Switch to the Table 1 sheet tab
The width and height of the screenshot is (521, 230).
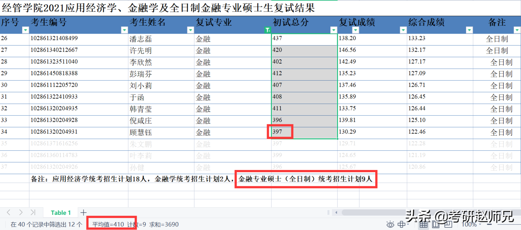tap(61, 213)
